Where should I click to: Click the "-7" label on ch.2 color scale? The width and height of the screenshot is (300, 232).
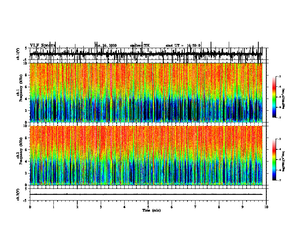279,180
